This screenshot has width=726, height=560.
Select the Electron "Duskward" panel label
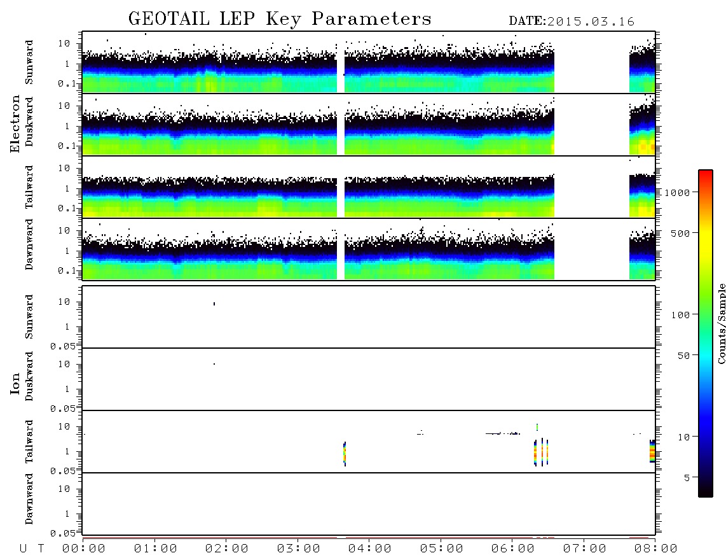pos(29,122)
